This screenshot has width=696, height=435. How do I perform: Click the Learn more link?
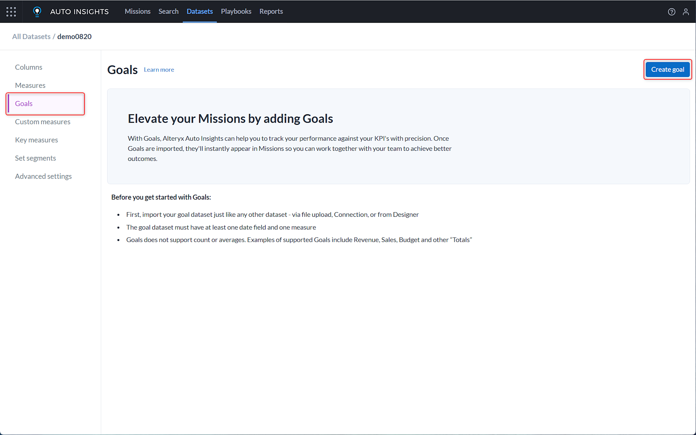[x=159, y=69]
